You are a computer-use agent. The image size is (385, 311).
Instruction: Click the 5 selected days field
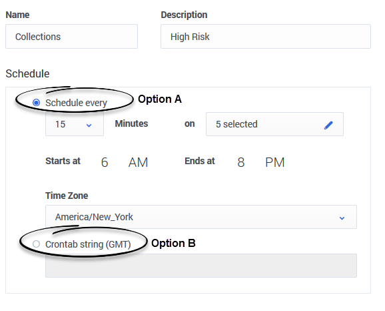[274, 124]
